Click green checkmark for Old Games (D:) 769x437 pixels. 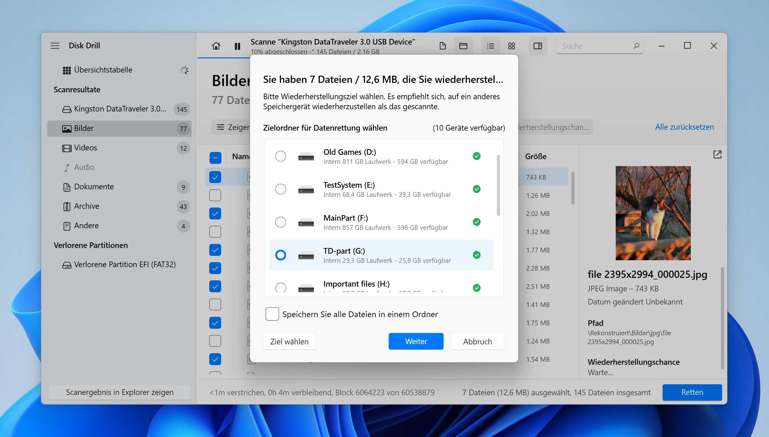point(477,156)
